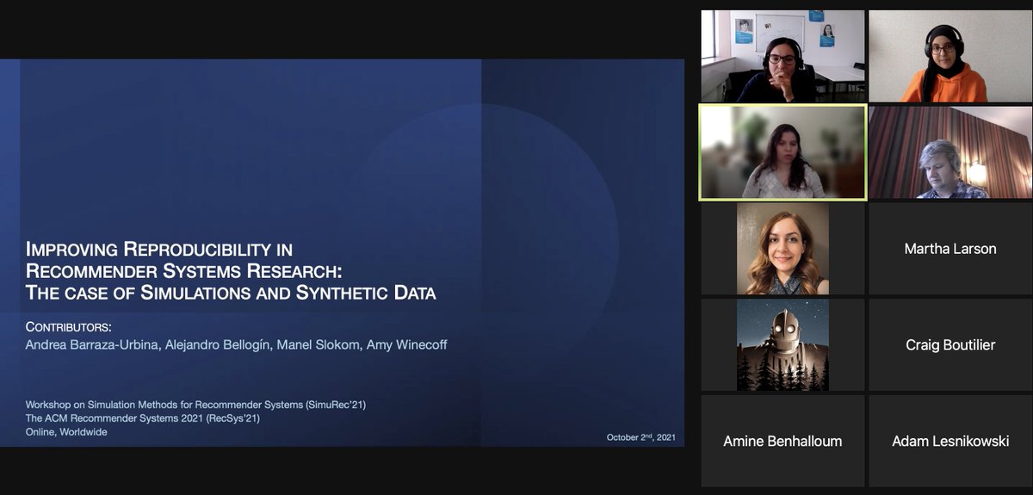The width and height of the screenshot is (1033, 495).
Task: Select Adam Lesnikowski participant tile
Action: tap(950, 441)
